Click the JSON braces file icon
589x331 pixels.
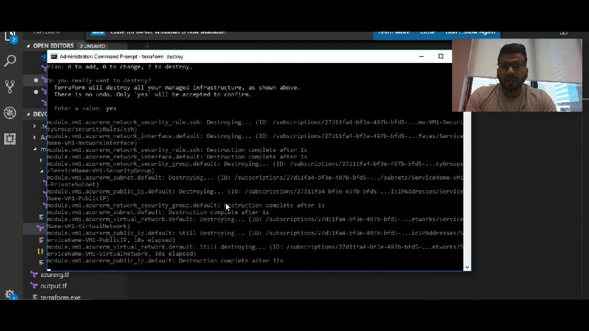pos(40,251)
